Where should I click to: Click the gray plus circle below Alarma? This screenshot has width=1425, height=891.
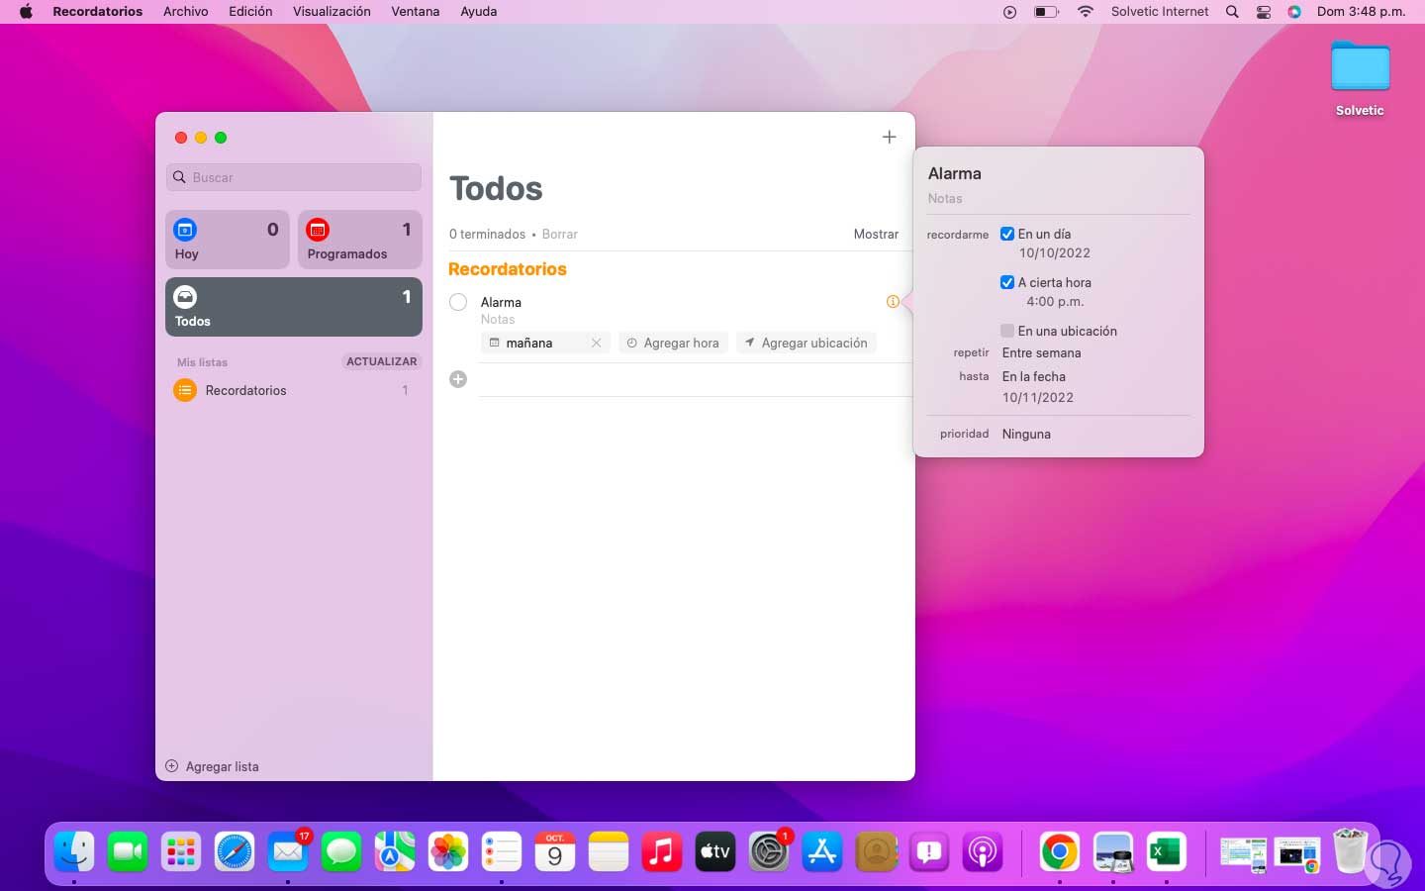click(458, 379)
